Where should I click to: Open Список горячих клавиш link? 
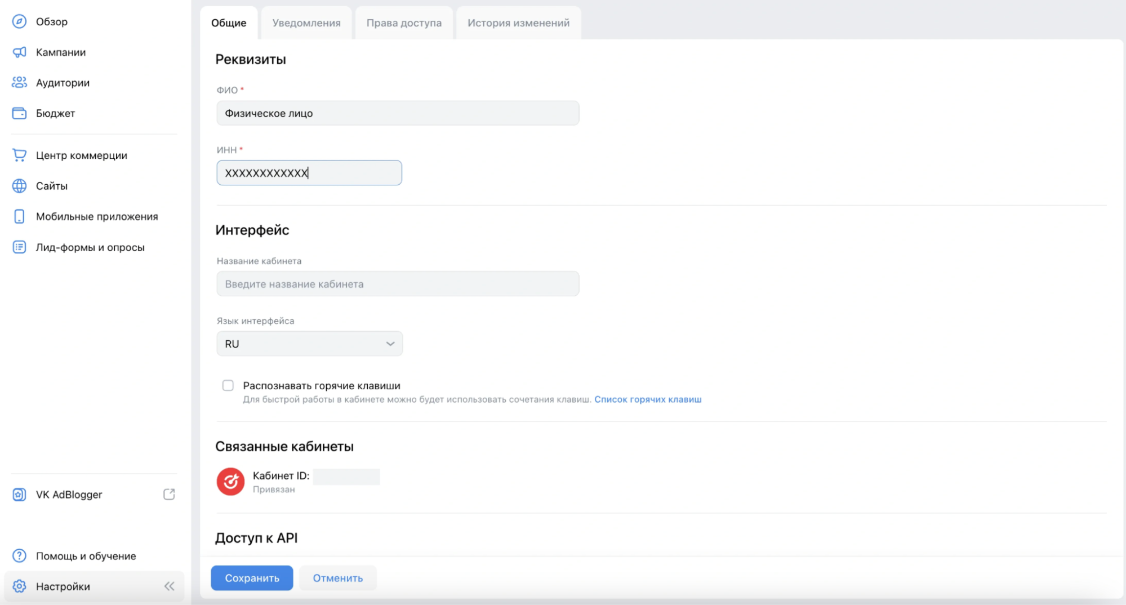648,399
